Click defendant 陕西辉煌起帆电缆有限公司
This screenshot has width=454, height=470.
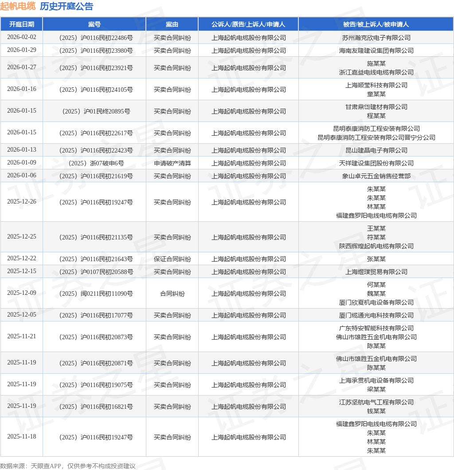tap(376, 246)
